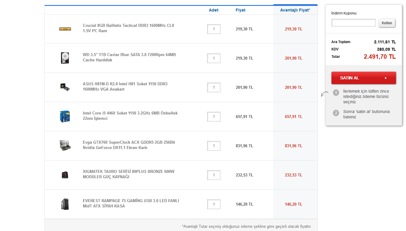Click the Avantajlı Tutar footnote text

(247, 227)
